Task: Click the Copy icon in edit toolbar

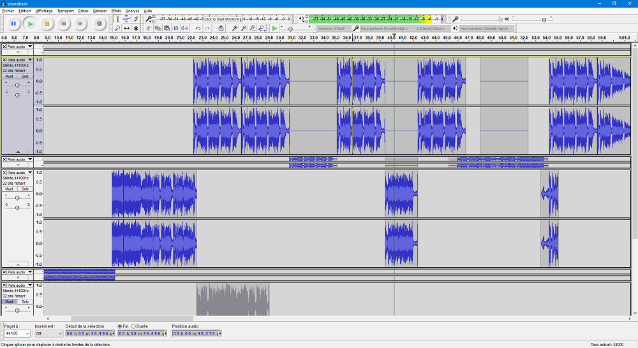Action: [158, 29]
